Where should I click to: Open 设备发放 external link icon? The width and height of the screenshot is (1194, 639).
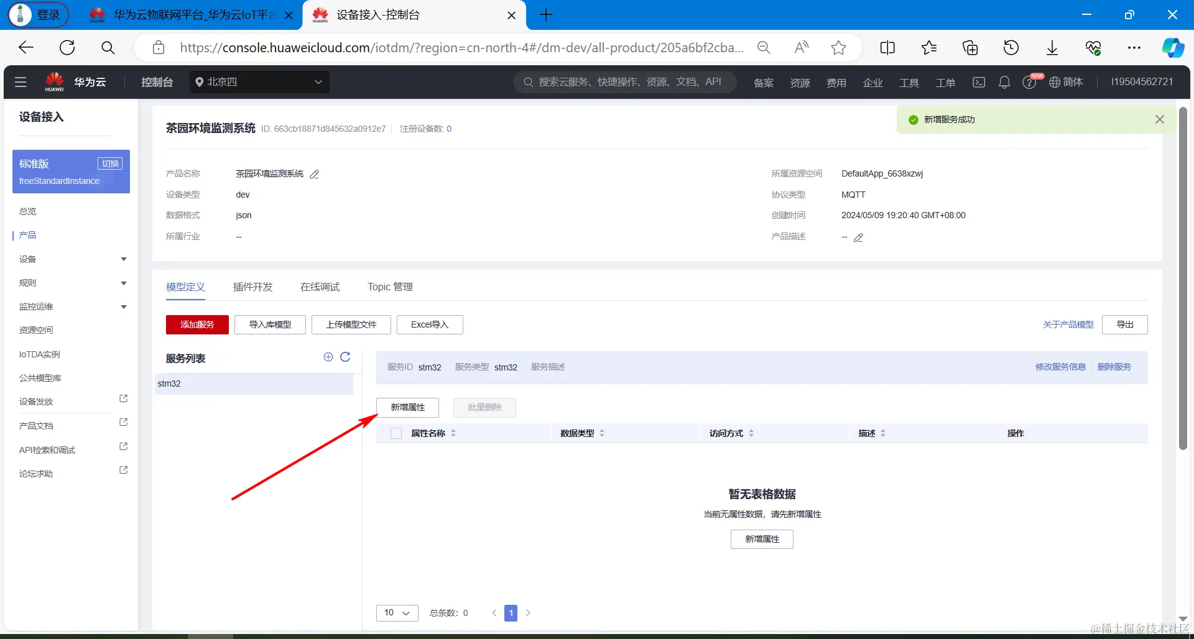click(x=123, y=398)
